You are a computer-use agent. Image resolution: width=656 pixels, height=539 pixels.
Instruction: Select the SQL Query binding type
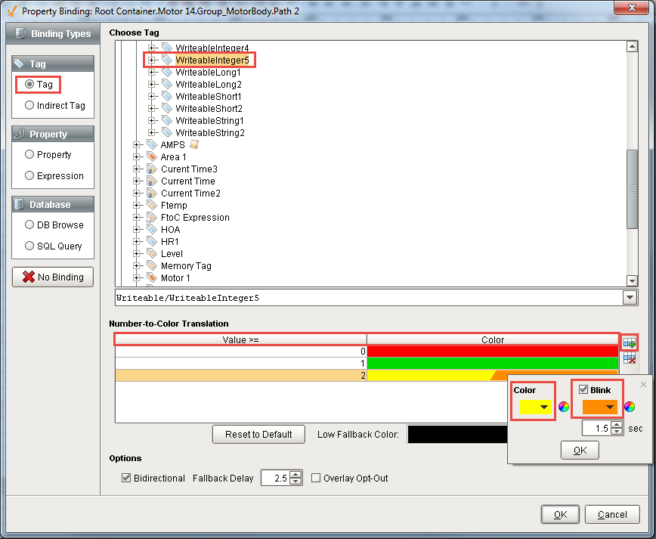click(30, 246)
